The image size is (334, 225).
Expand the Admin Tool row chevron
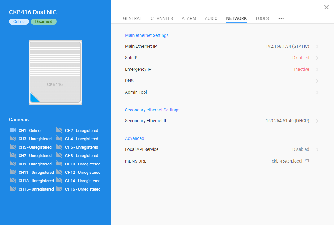317,92
